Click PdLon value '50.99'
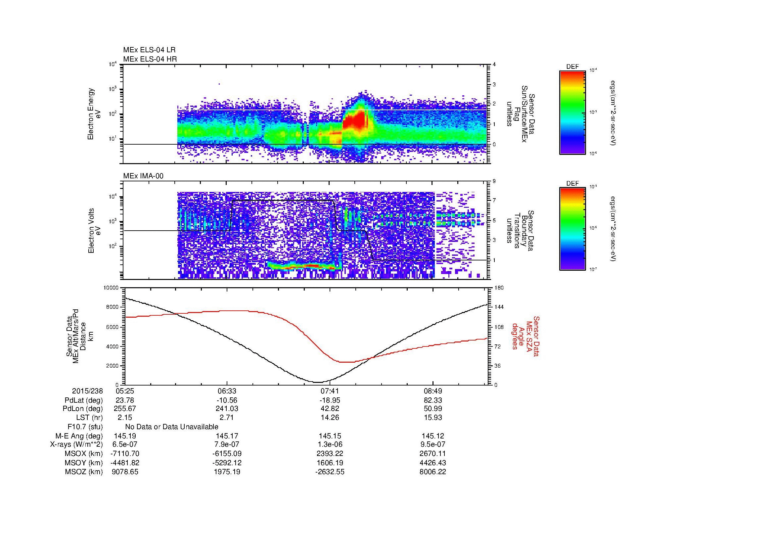 point(433,409)
